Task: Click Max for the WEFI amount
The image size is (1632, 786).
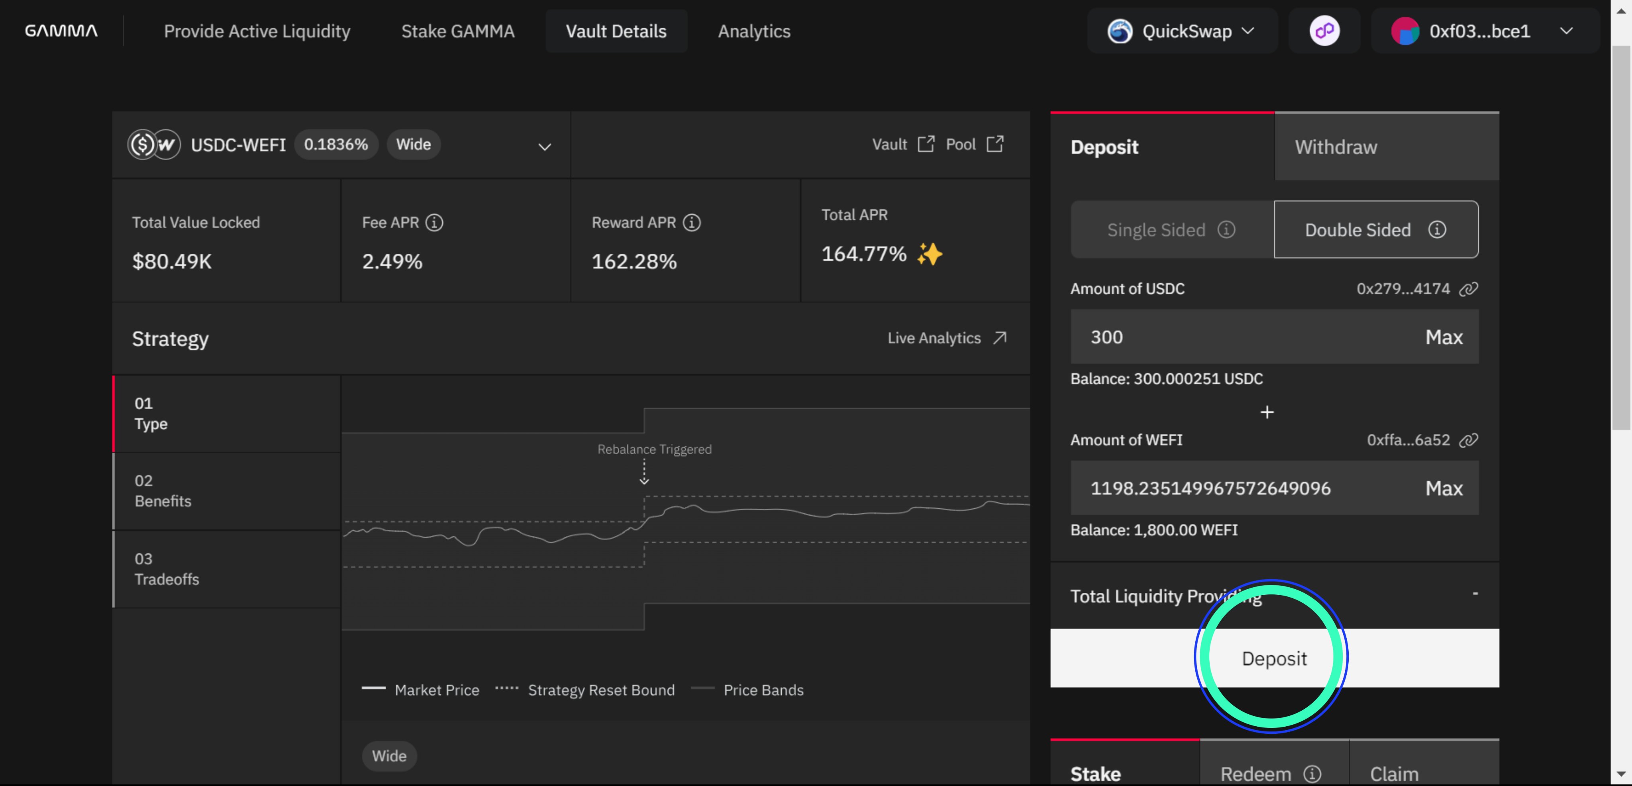Action: point(1444,488)
